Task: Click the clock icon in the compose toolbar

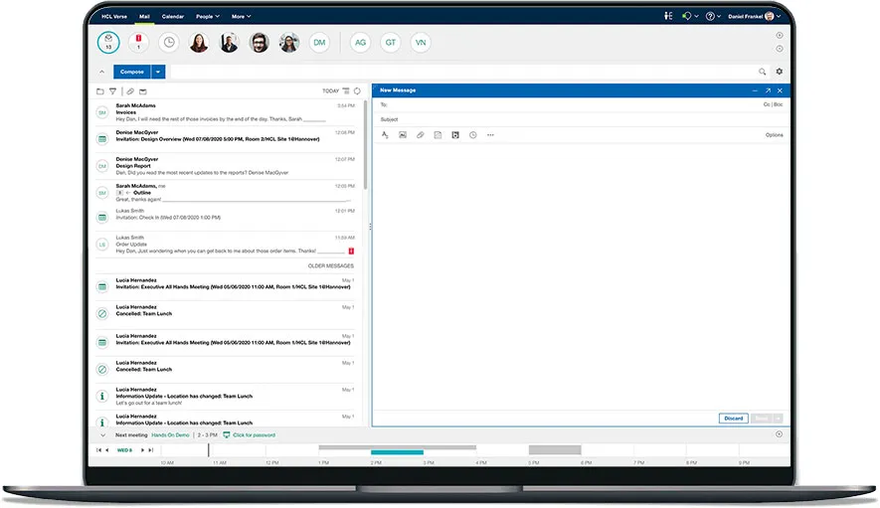Action: click(x=472, y=134)
